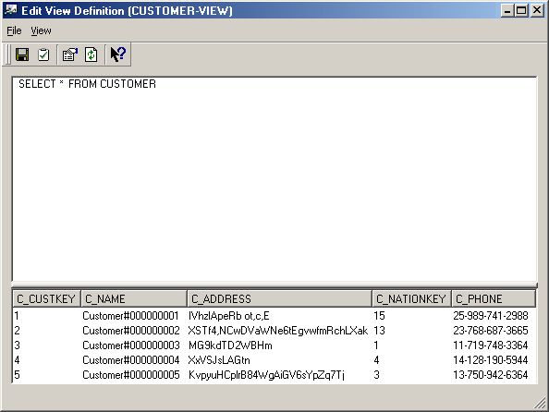Click the C_NATIONKEY column header
Screen dimensions: 549x412
(x=411, y=298)
